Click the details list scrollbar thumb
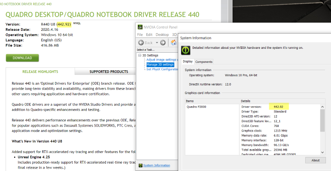This screenshot has width=331, height=171. click(322, 121)
